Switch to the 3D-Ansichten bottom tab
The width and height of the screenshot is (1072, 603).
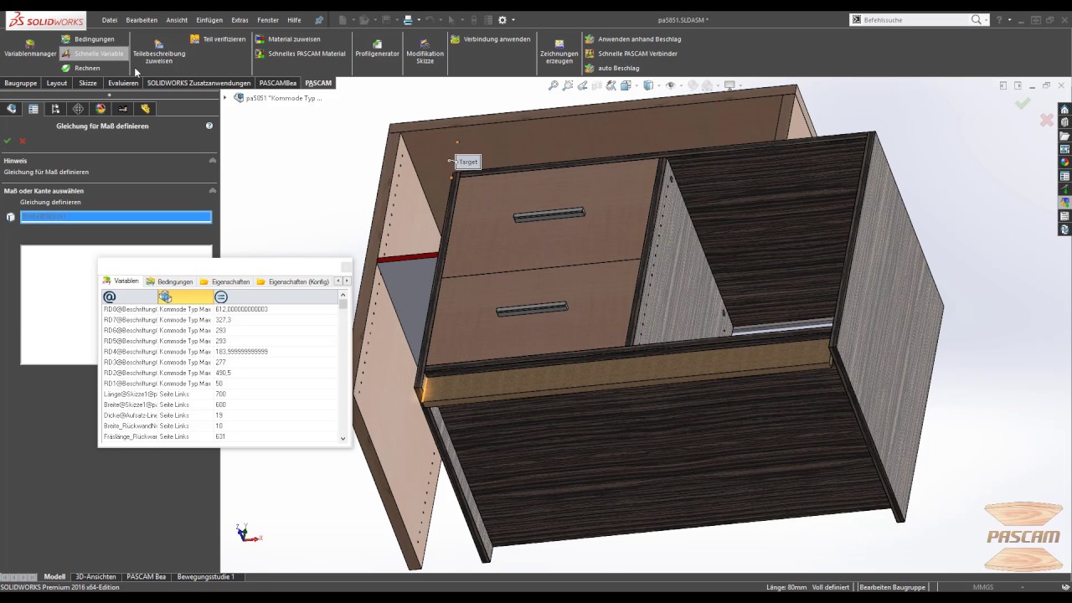pyautogui.click(x=95, y=577)
